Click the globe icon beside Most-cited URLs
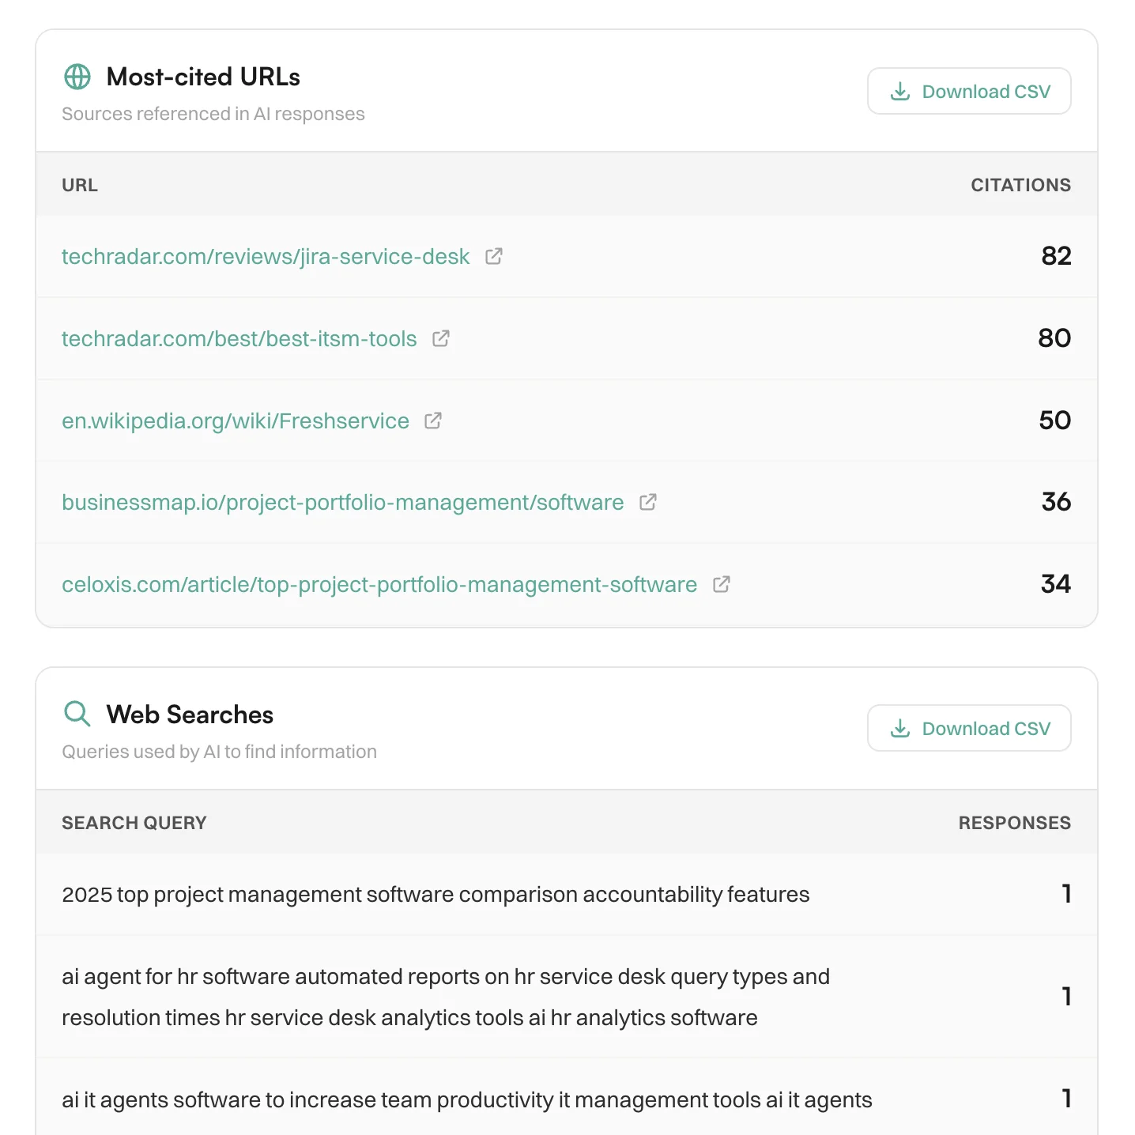This screenshot has width=1135, height=1135. (x=77, y=77)
